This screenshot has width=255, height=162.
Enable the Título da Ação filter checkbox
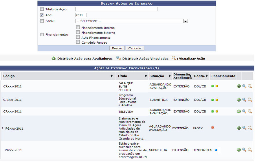42,9
